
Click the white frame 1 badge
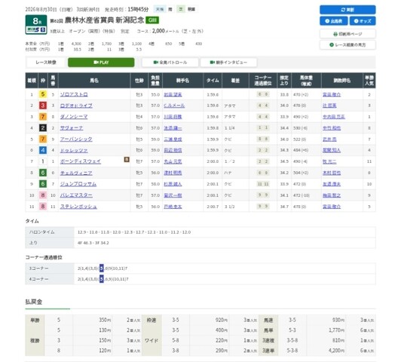point(43,161)
